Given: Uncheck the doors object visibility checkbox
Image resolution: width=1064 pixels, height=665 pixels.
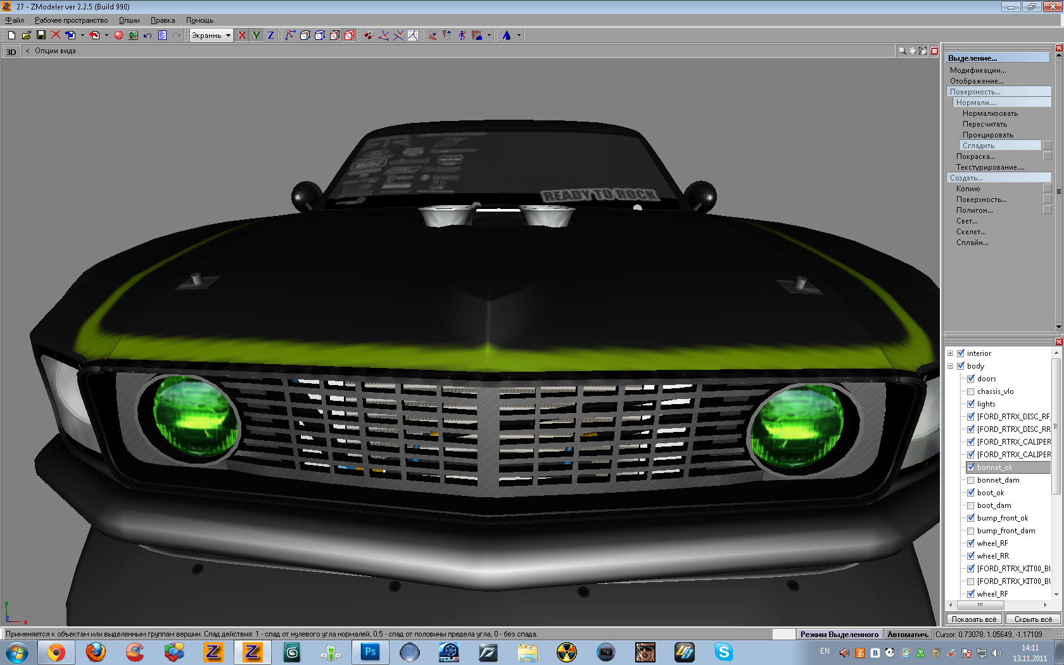Looking at the screenshot, I should [x=970, y=379].
